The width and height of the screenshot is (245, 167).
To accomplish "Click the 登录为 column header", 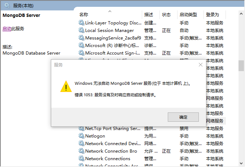I will coord(213,15).
